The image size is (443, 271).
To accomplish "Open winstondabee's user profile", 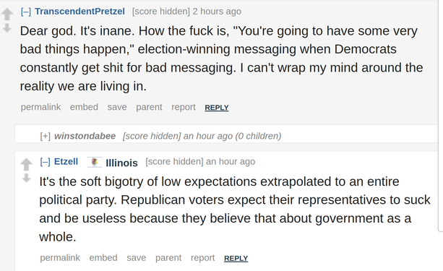I will coord(85,136).
